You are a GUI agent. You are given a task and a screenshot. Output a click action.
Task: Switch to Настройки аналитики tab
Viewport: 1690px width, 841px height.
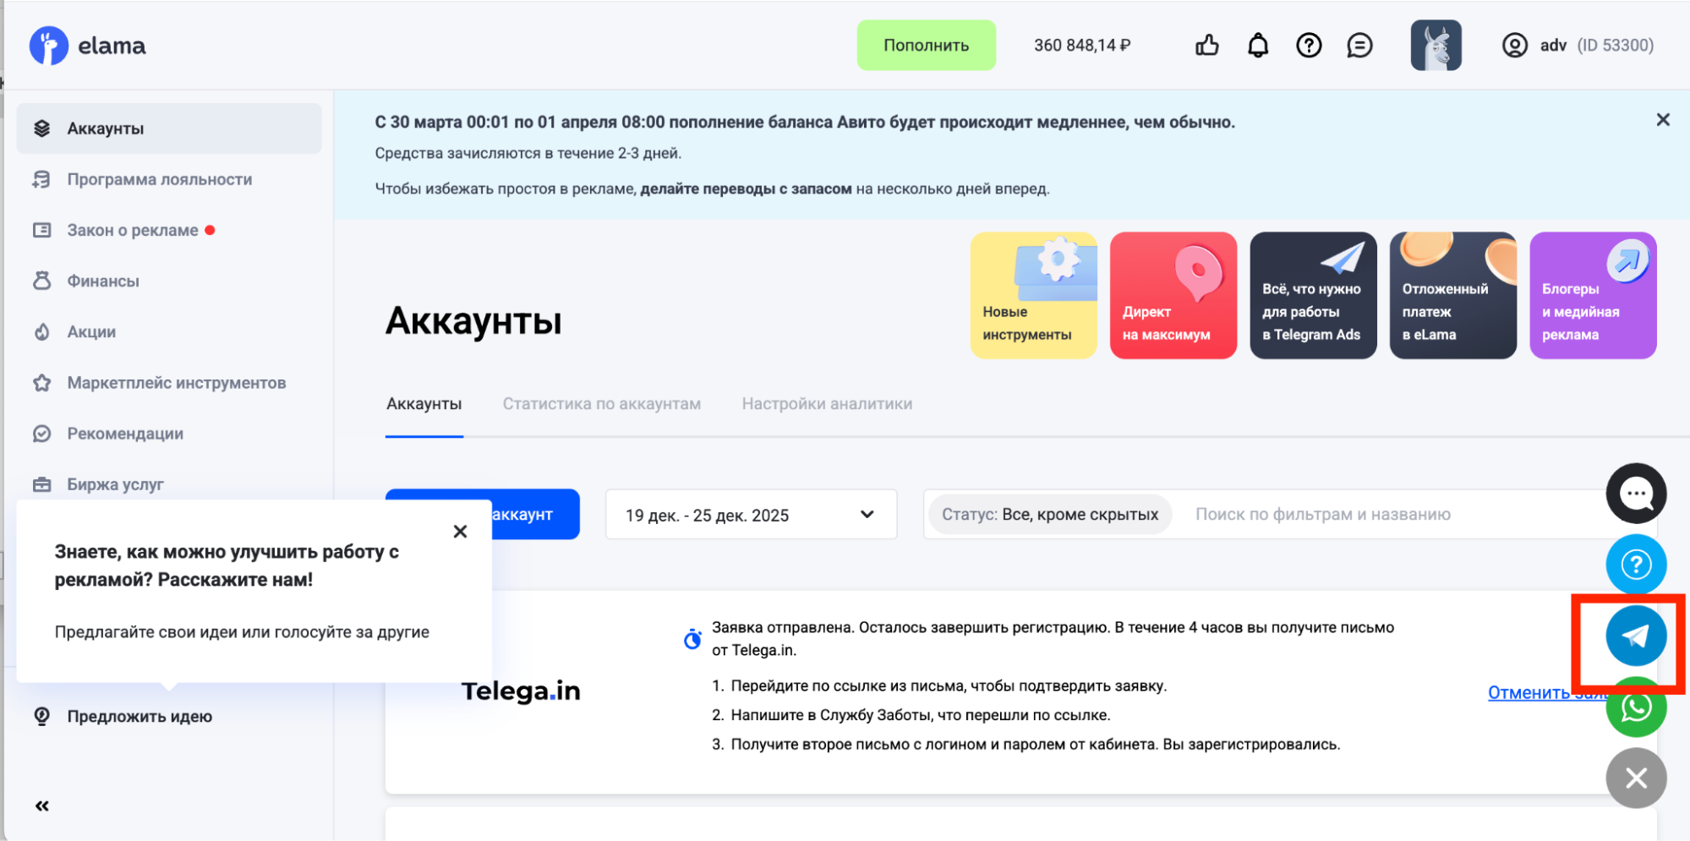click(x=827, y=404)
